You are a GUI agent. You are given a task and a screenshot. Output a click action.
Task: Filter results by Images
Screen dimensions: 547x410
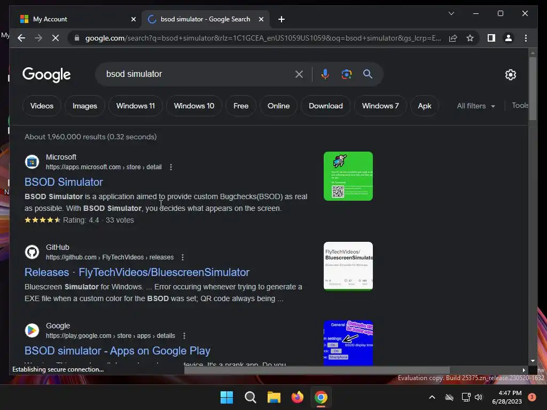click(x=85, y=106)
